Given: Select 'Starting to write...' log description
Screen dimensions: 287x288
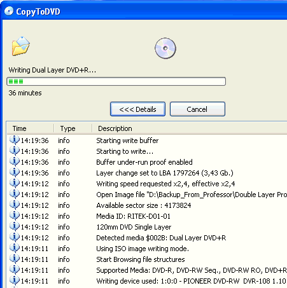Looking at the screenshot, I should (x=125, y=151).
